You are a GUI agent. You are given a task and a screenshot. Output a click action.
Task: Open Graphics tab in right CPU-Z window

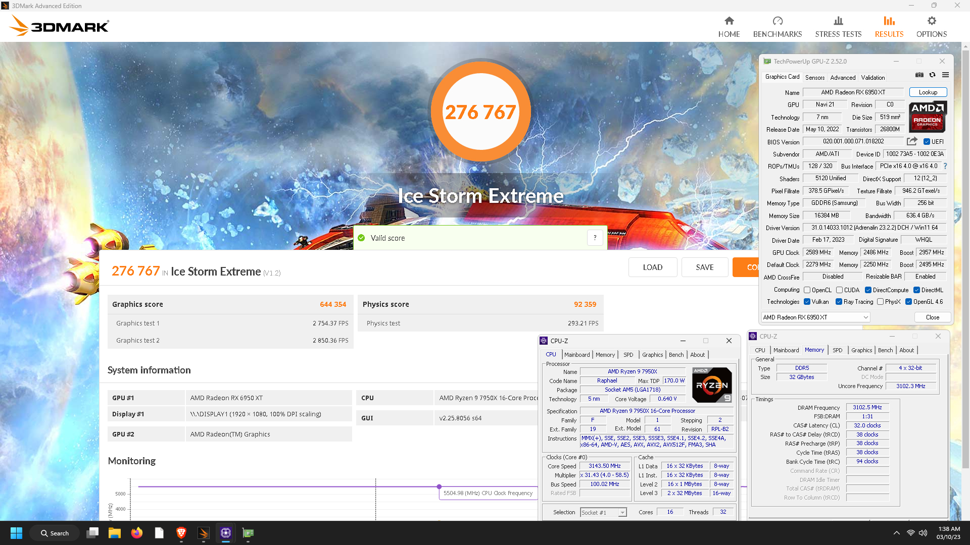[861, 350]
